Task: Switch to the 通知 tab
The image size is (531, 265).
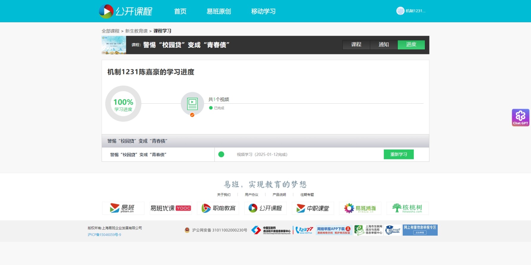Action: point(384,45)
